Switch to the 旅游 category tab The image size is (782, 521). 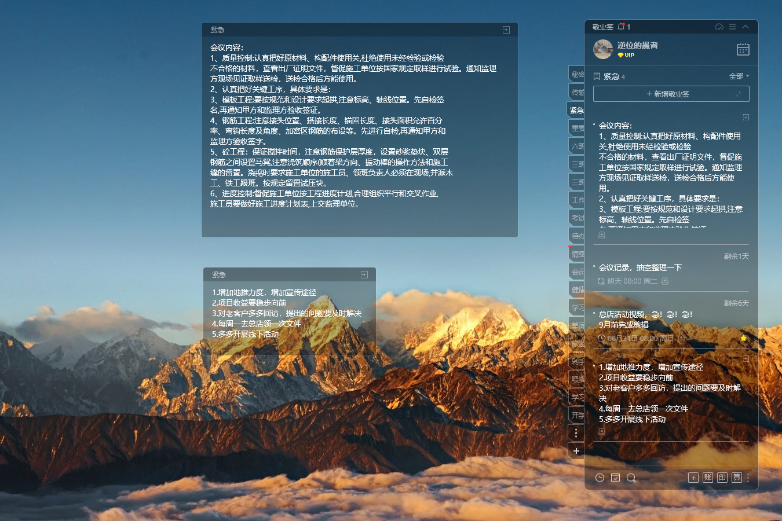(577, 343)
